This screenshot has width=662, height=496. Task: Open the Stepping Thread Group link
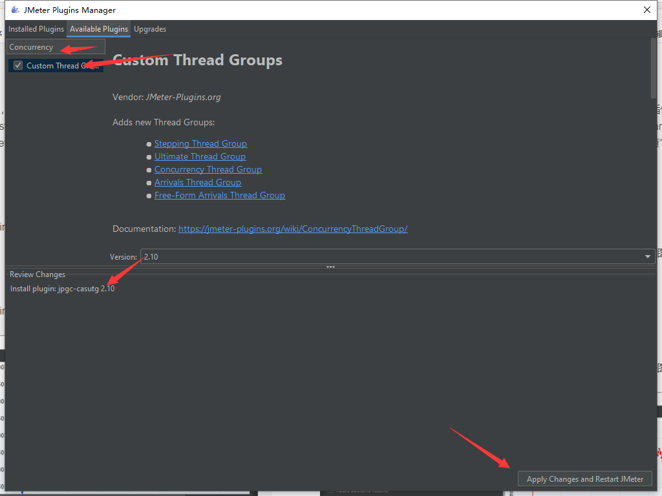tap(200, 144)
